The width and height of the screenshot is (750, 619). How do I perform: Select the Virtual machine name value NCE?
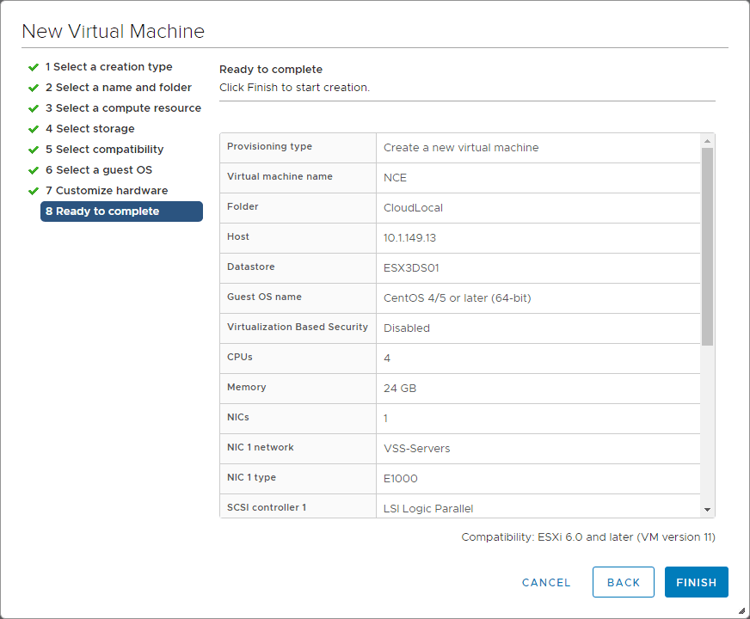tap(395, 178)
